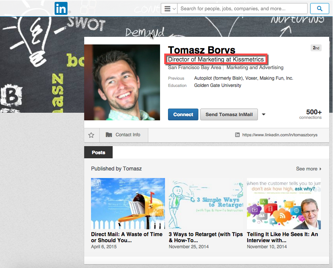Click Tomasz Borys profile photo
Viewport: 333px width, 268px height.
[x=122, y=82]
